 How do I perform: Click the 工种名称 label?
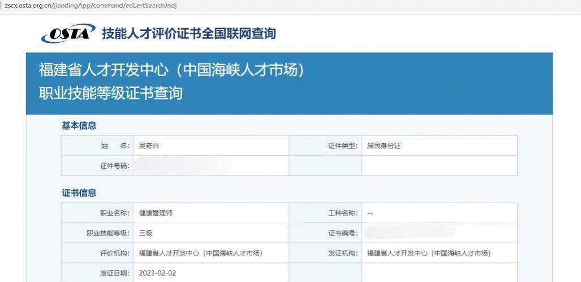343,213
